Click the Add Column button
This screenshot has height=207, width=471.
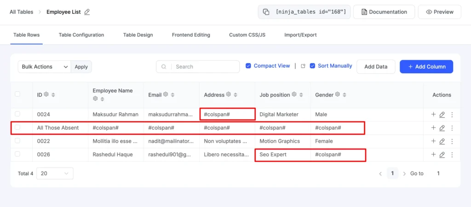point(426,67)
